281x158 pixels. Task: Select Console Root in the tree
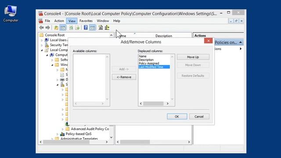tap(54, 35)
